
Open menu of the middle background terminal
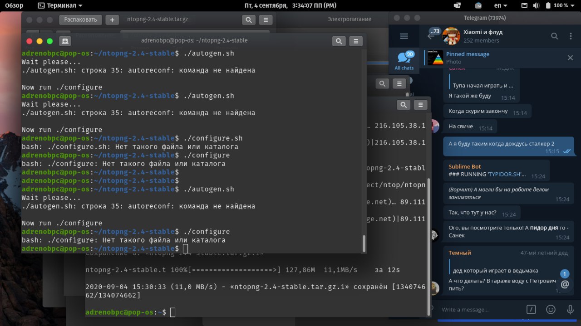pyautogui.click(x=399, y=83)
